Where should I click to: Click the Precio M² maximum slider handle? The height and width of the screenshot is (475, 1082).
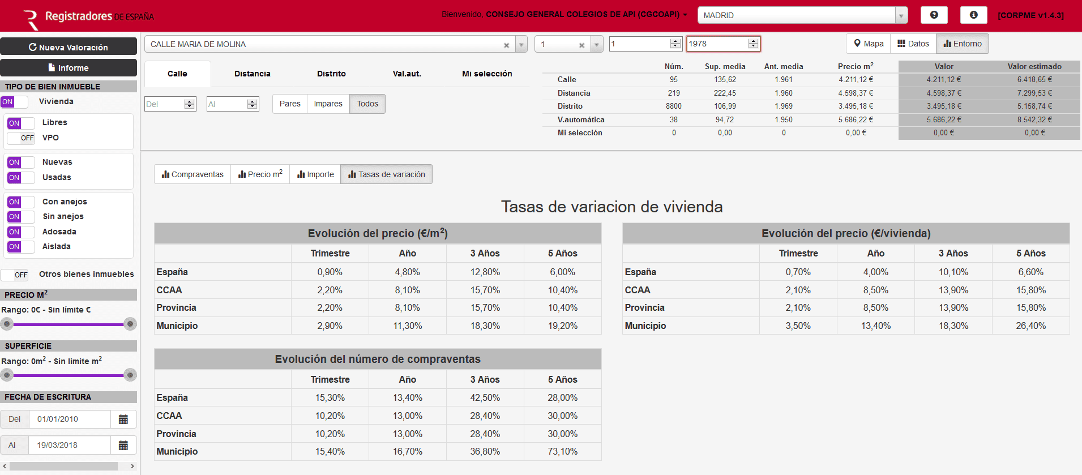[x=130, y=324]
